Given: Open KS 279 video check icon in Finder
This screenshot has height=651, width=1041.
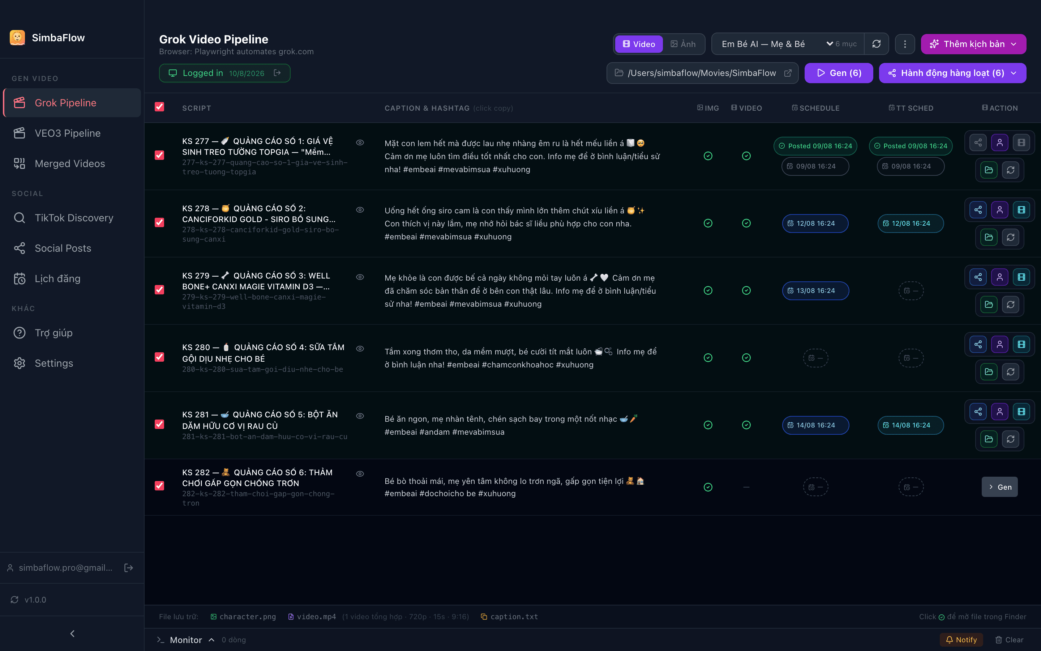Looking at the screenshot, I should (x=746, y=291).
